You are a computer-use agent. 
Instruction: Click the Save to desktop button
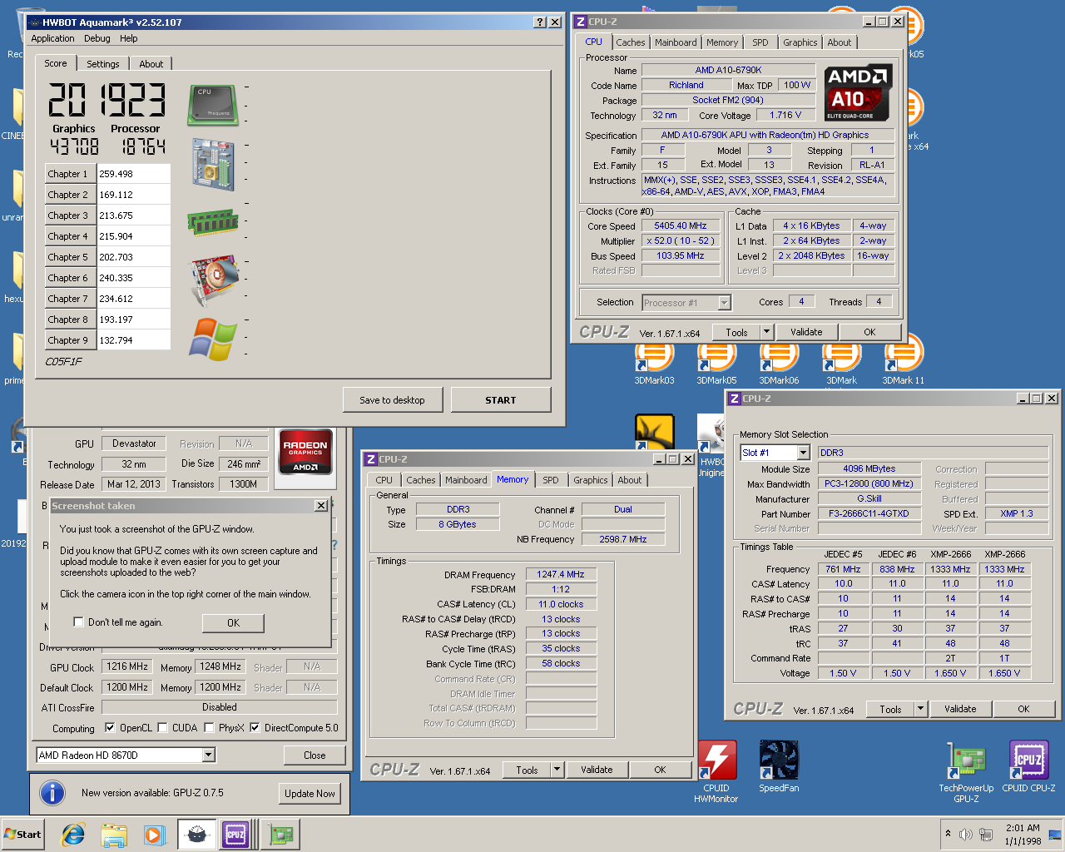coord(392,400)
